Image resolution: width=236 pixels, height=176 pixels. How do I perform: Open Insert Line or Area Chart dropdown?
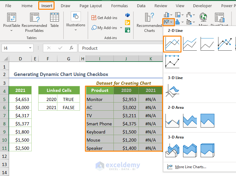168,22
